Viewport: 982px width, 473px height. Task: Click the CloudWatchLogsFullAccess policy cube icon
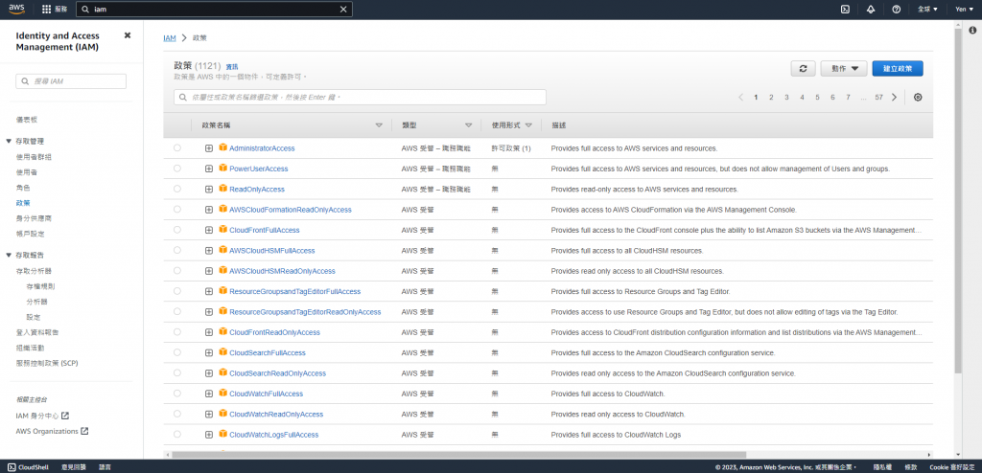tap(222, 434)
